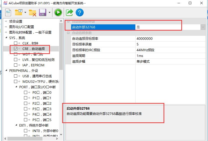Collapse the EXTI，传统外部中断 node
208x141 pixels.
[x=16, y=125]
